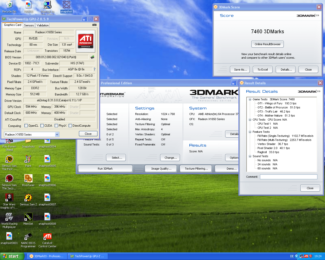Select GT4 - Mother Nature result row

click(276, 116)
